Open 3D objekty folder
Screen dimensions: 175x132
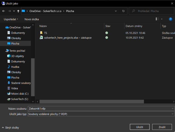[x=17, y=56]
